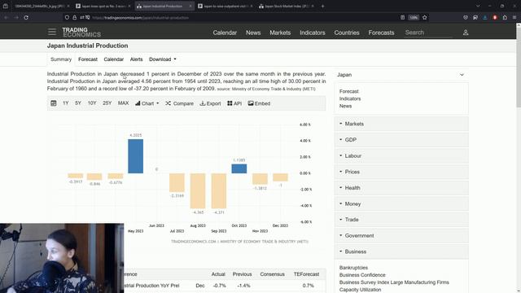Set the chart range to 5Y
521x293 pixels.
[78, 103]
